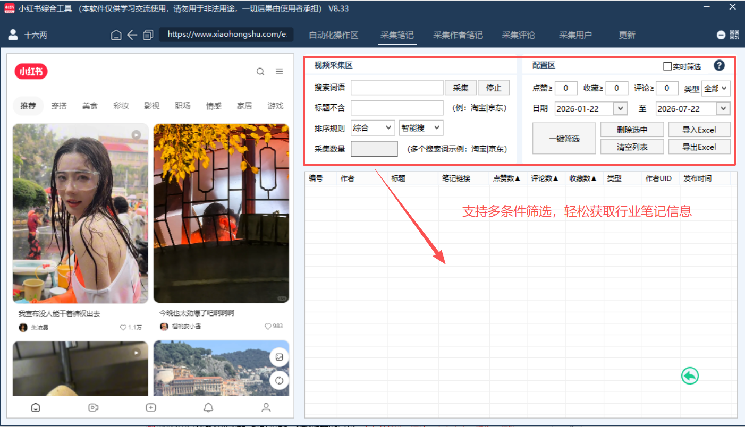This screenshot has width=745, height=427.
Task: Click the 导入Excel button
Action: [699, 130]
